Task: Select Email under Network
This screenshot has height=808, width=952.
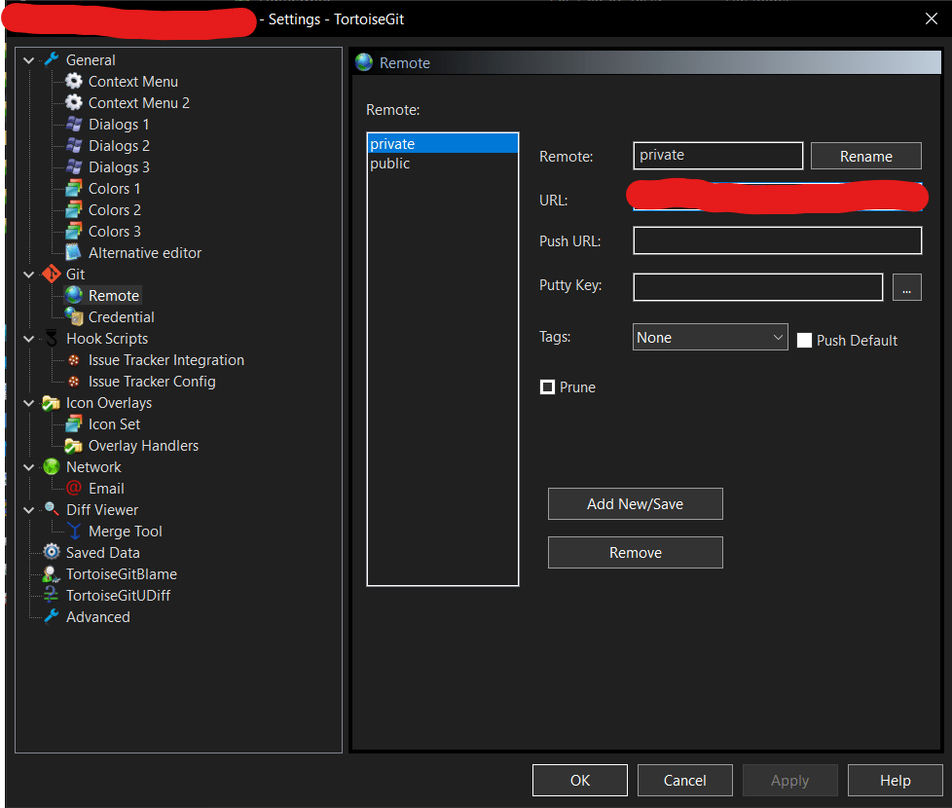Action: click(106, 489)
